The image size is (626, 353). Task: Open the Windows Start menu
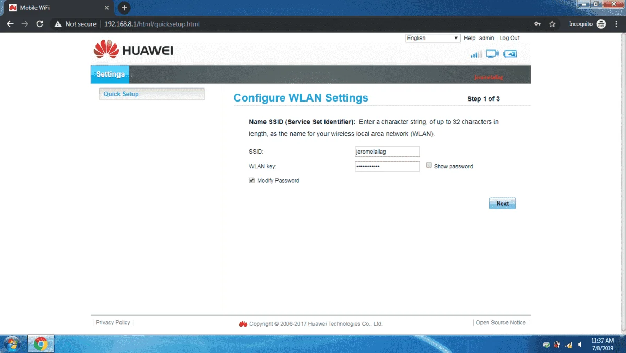11,344
